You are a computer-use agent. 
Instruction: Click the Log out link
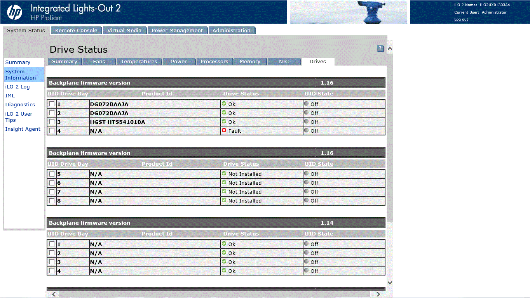point(461,19)
